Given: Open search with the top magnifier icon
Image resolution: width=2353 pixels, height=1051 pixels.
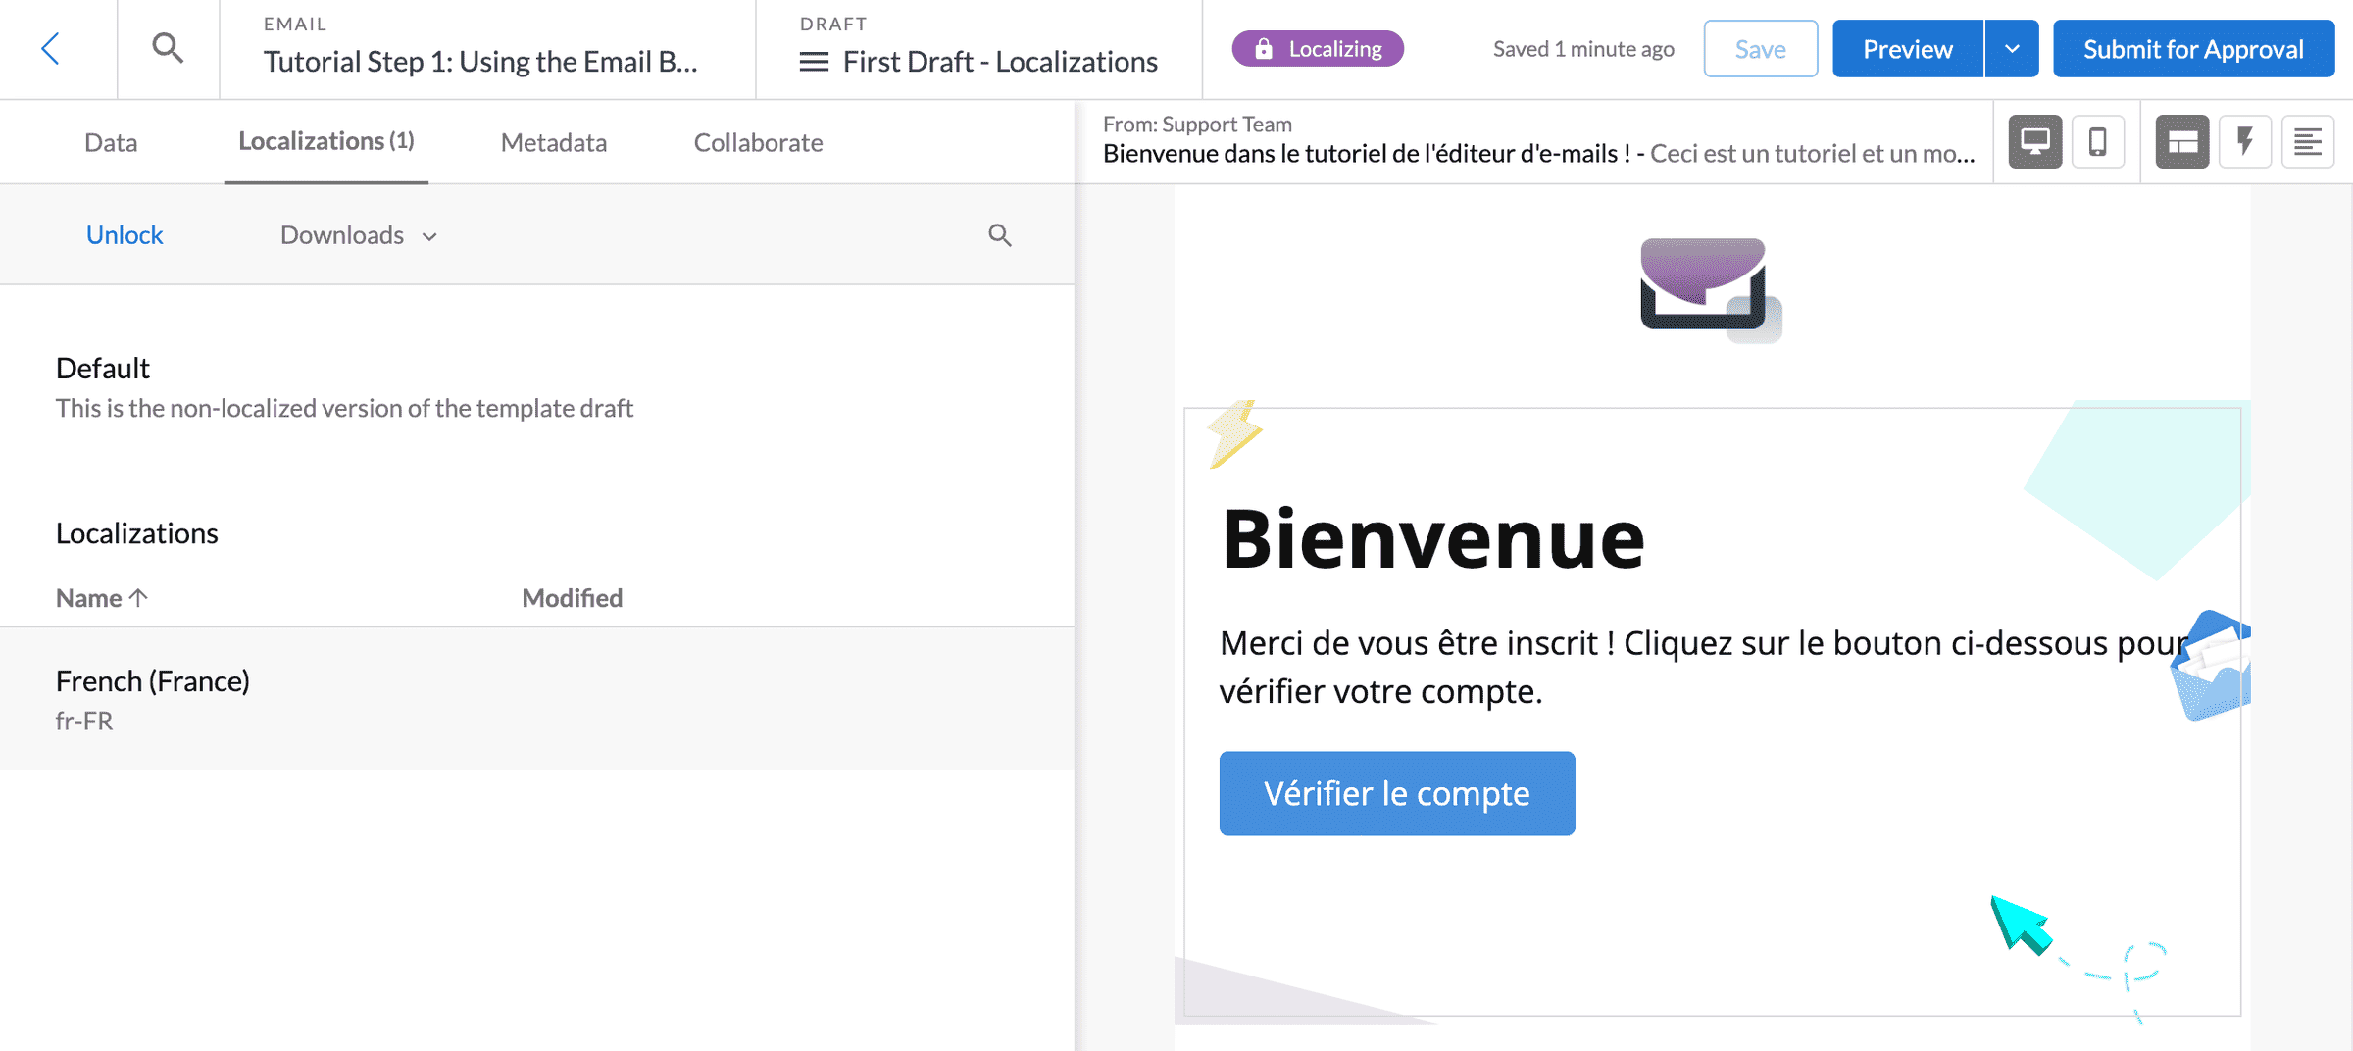Looking at the screenshot, I should (x=168, y=48).
